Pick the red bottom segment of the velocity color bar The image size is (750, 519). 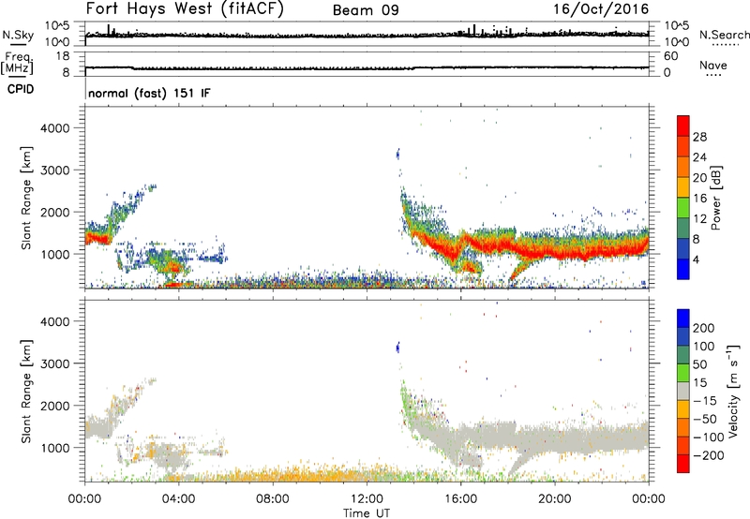click(x=683, y=464)
